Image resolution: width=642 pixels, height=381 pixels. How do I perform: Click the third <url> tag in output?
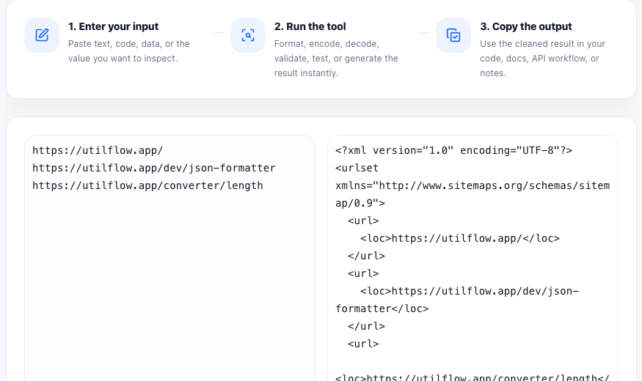363,344
